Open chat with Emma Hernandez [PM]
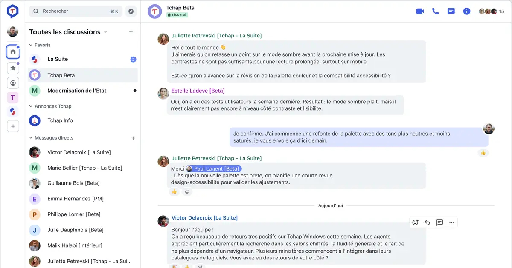512x268 pixels. click(83, 199)
